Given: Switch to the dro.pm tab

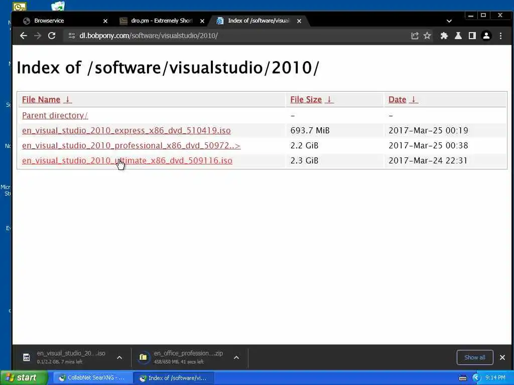Looking at the screenshot, I should (161, 21).
